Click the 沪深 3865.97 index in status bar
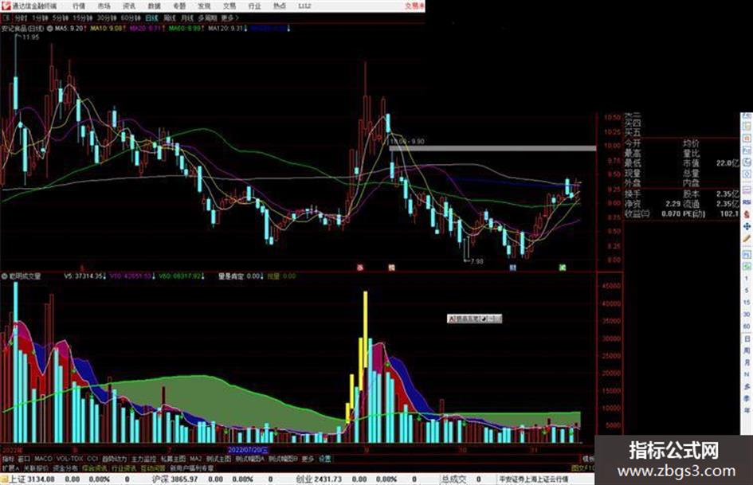The width and height of the screenshot is (753, 485). pyautogui.click(x=175, y=479)
